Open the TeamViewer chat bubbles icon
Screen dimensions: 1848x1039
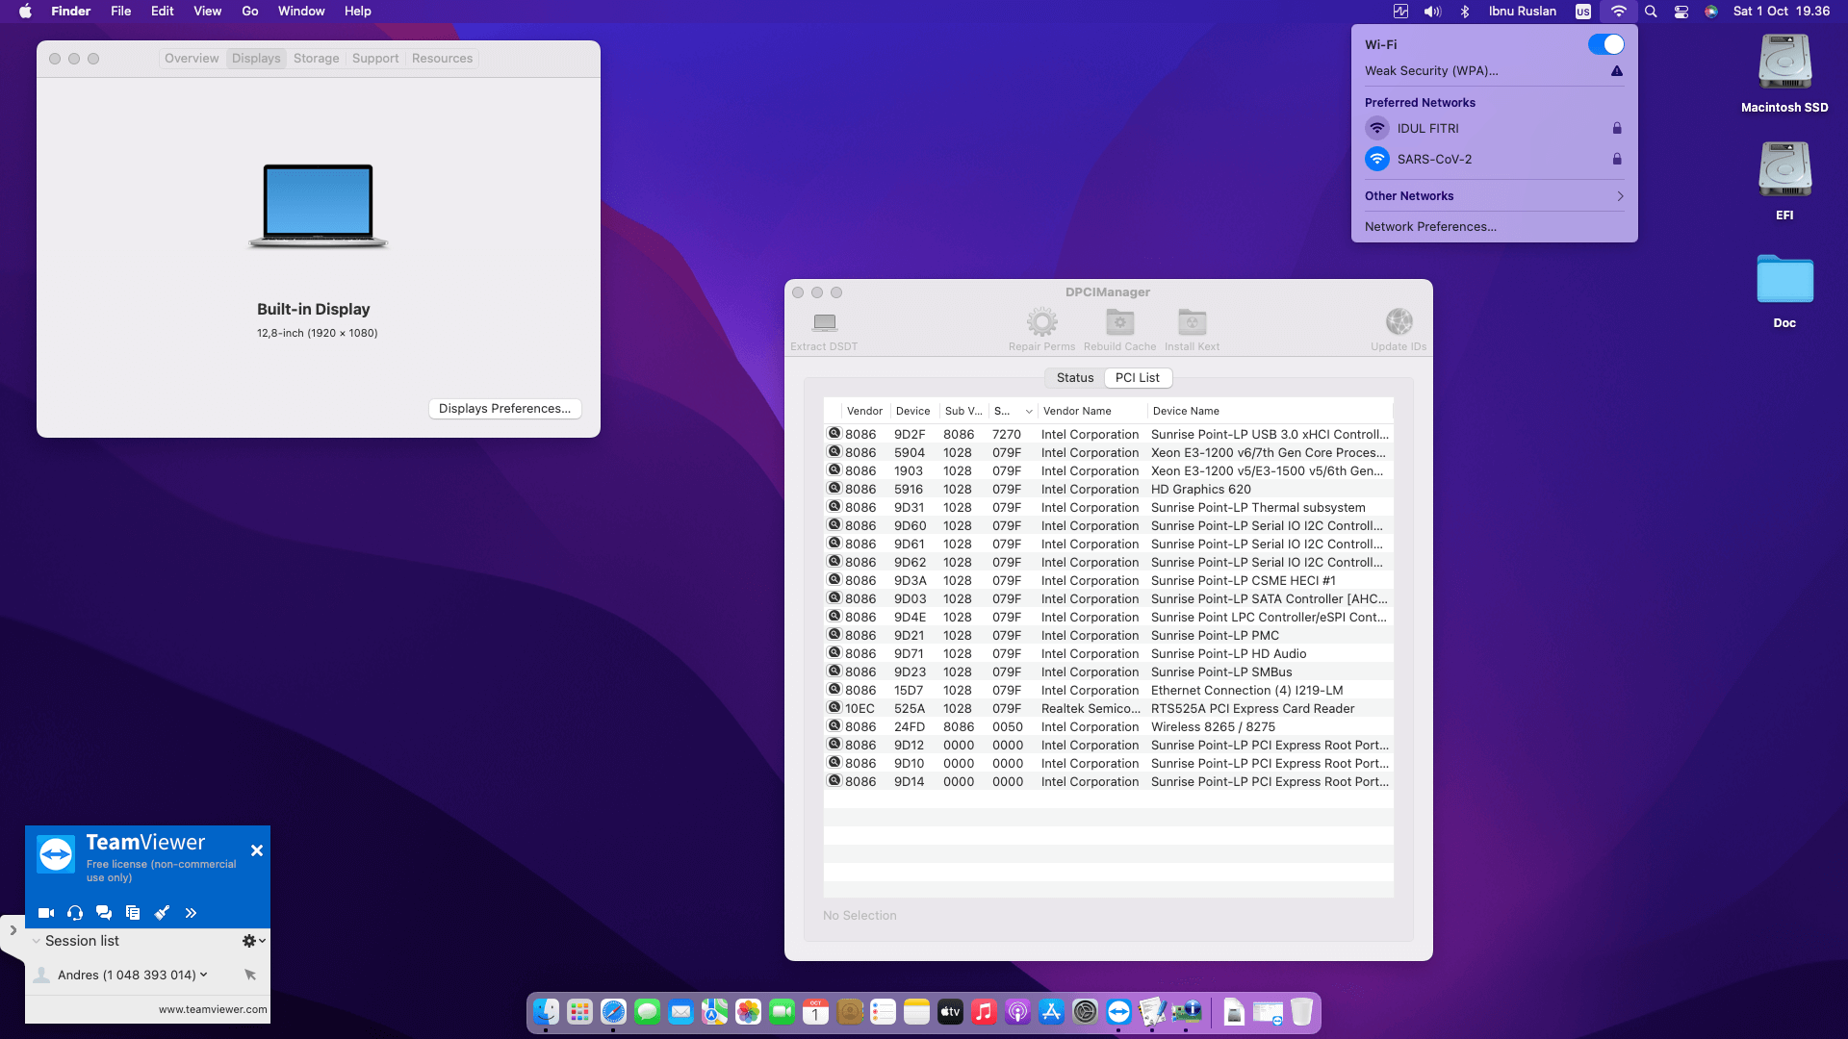[104, 913]
